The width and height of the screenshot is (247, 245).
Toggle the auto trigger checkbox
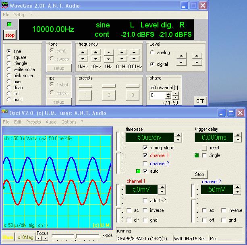tap(145, 171)
